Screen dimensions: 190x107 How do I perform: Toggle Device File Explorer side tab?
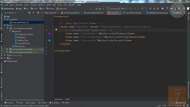(189, 90)
